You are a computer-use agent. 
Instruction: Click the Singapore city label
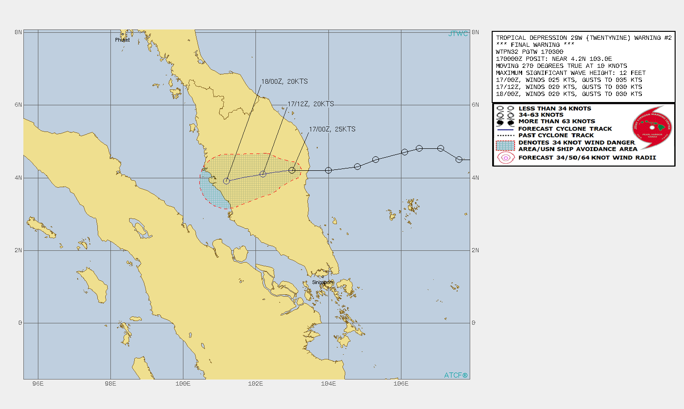coord(323,282)
